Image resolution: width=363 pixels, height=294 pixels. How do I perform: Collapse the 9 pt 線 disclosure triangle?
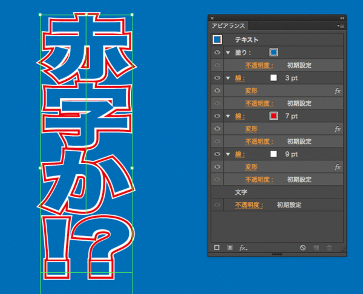(228, 154)
